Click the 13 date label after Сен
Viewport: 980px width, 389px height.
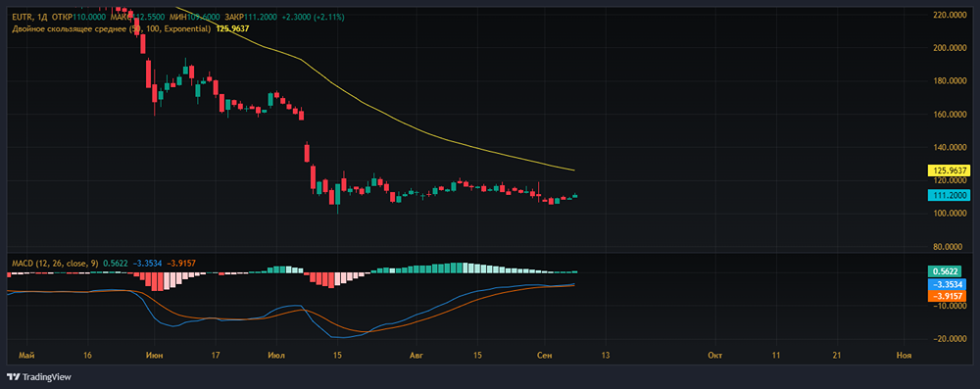606,356
